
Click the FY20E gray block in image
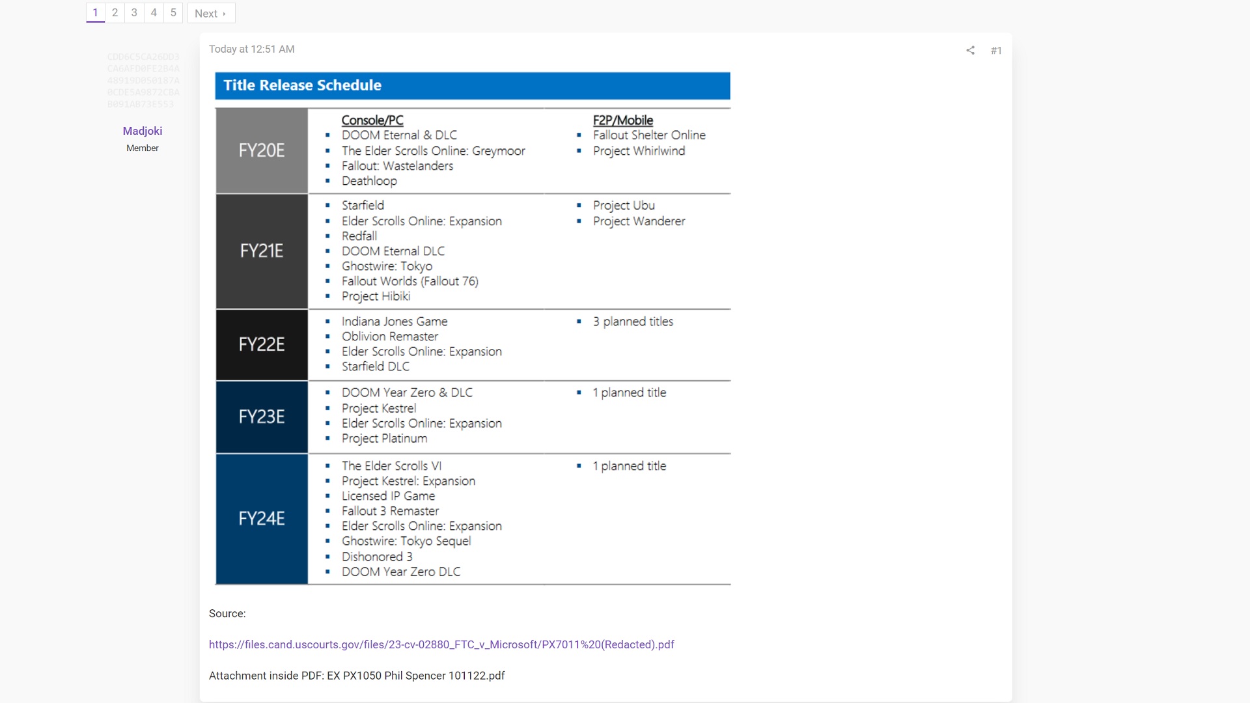(262, 150)
